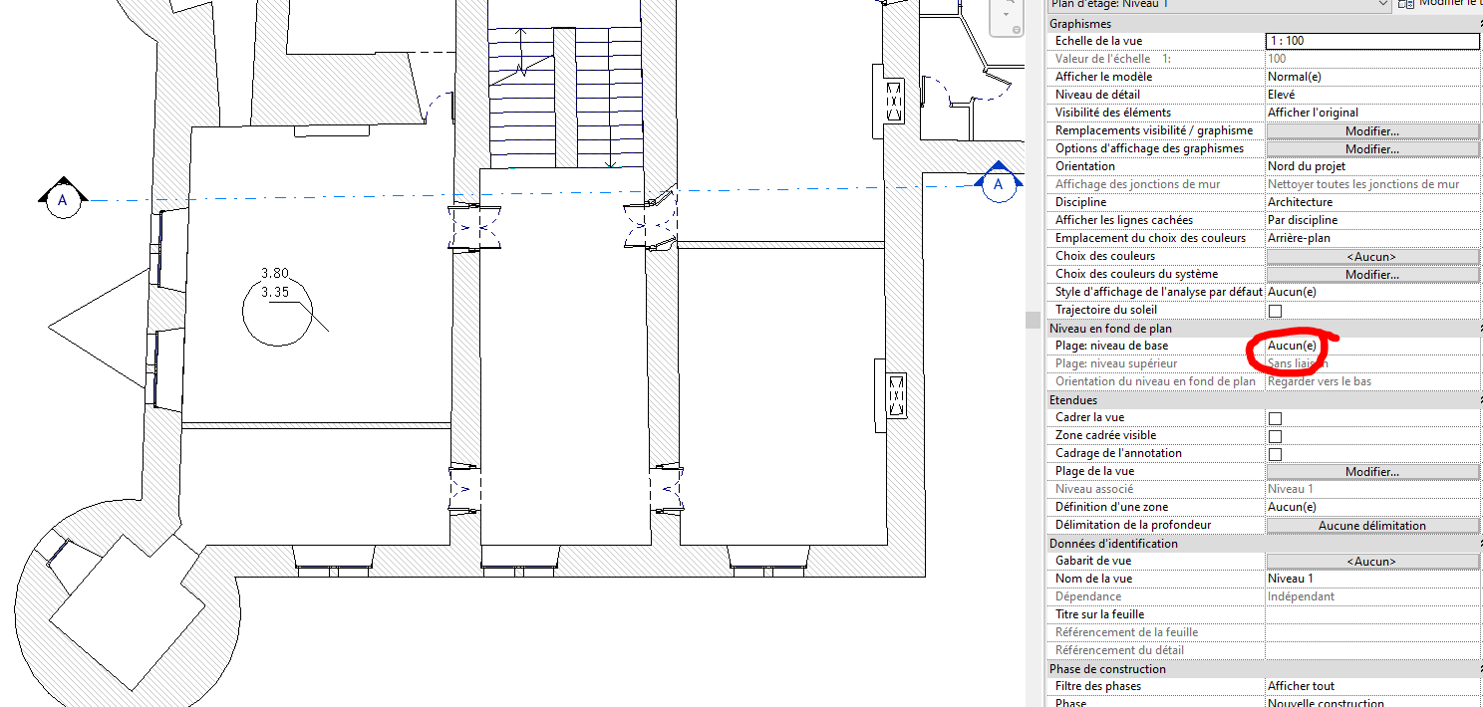Toggle Zone cadrée visible checkbox
This screenshot has height=707, width=1483.
1274,436
